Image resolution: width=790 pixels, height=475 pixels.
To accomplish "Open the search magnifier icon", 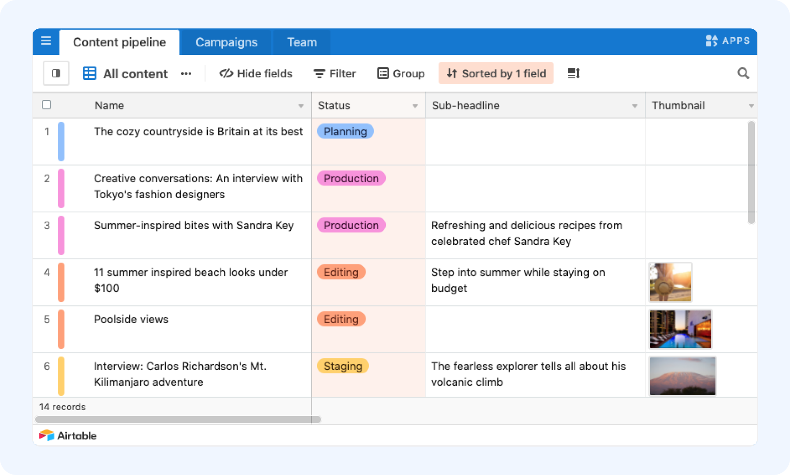I will point(743,74).
